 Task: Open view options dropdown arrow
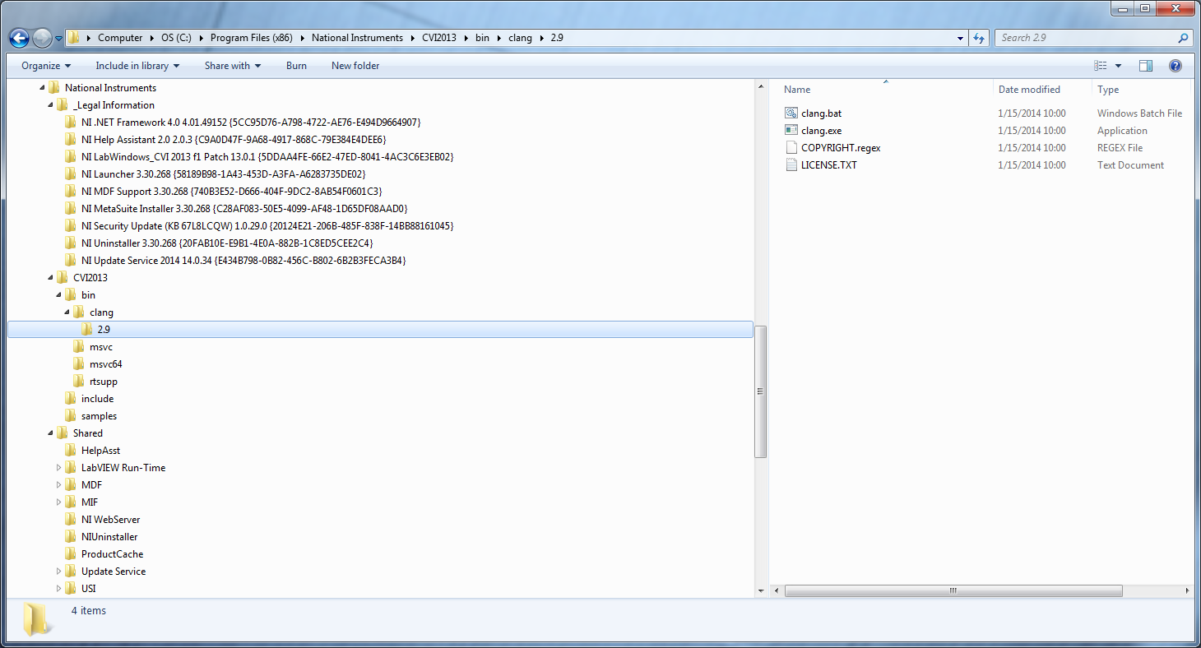tap(1118, 66)
